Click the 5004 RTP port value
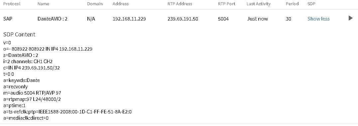358x126 pixels. (x=223, y=19)
